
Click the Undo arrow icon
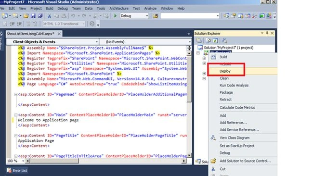click(73, 16)
